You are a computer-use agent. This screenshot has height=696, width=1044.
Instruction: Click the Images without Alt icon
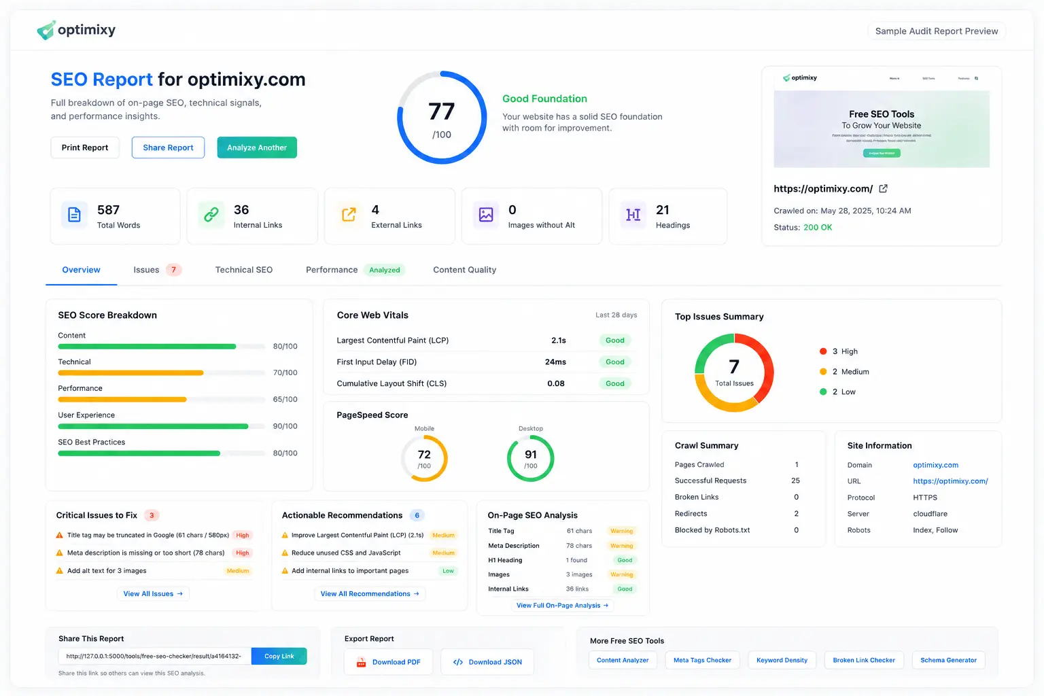[486, 215]
